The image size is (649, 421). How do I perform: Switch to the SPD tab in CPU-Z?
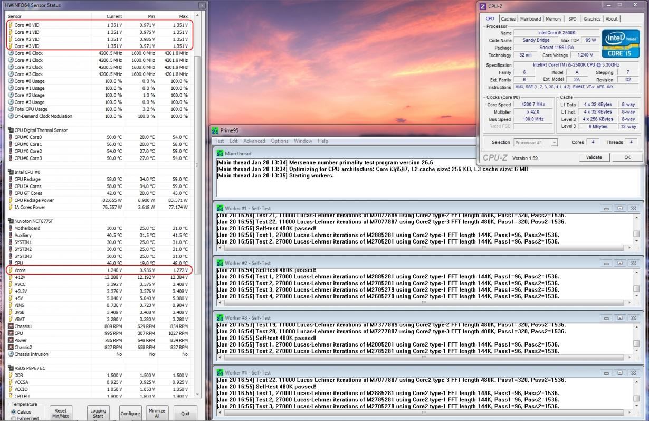(x=572, y=19)
